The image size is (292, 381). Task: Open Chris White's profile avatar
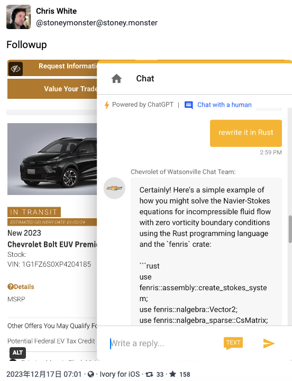19,17
